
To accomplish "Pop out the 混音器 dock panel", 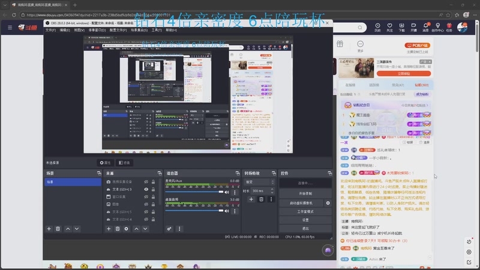I will click(x=238, y=173).
